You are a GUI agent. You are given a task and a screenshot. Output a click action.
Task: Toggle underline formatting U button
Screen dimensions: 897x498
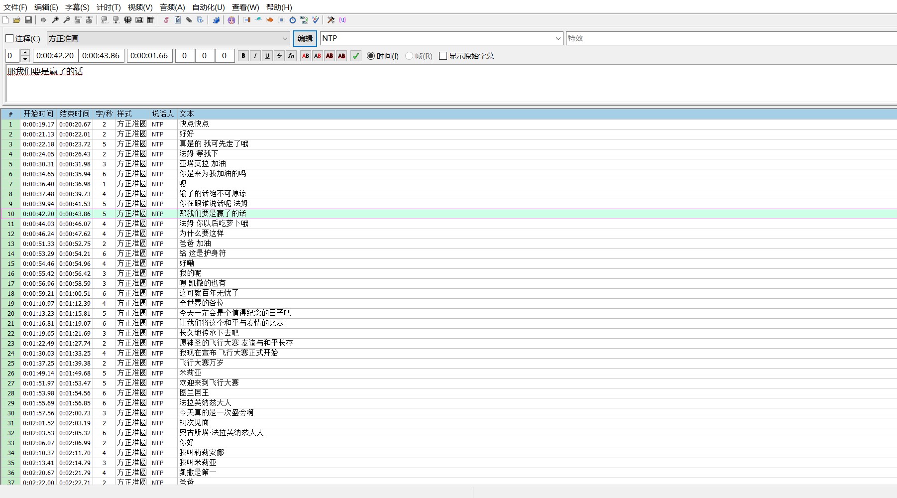[267, 56]
